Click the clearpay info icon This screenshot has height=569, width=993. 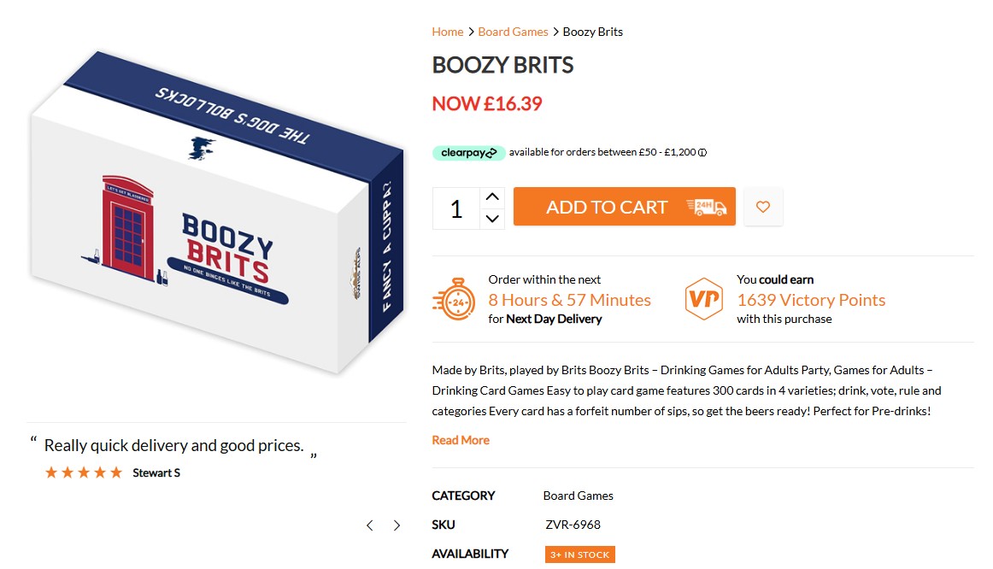click(x=702, y=153)
